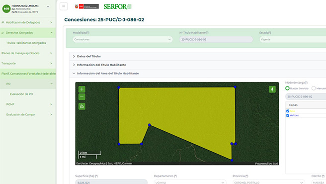Click the Peru Ministerio logo
Viewport: 326px width, 184px height.
pyautogui.click(x=87, y=6)
